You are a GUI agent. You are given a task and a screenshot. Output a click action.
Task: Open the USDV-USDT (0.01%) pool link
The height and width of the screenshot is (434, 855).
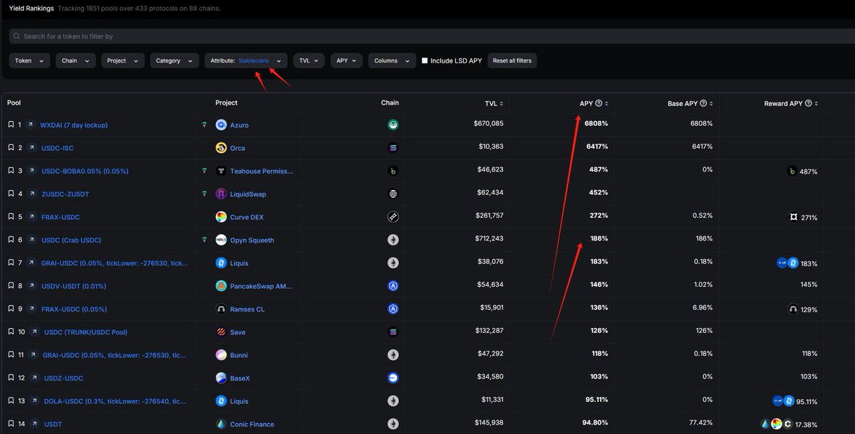point(74,286)
